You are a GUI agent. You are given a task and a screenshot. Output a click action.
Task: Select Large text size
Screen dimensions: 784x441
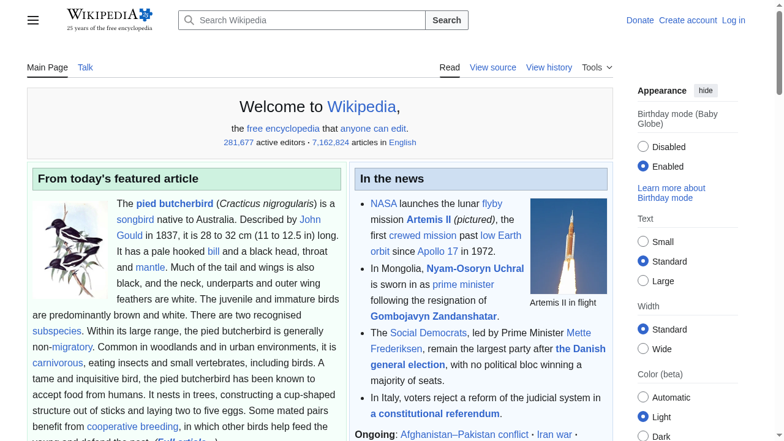click(643, 280)
